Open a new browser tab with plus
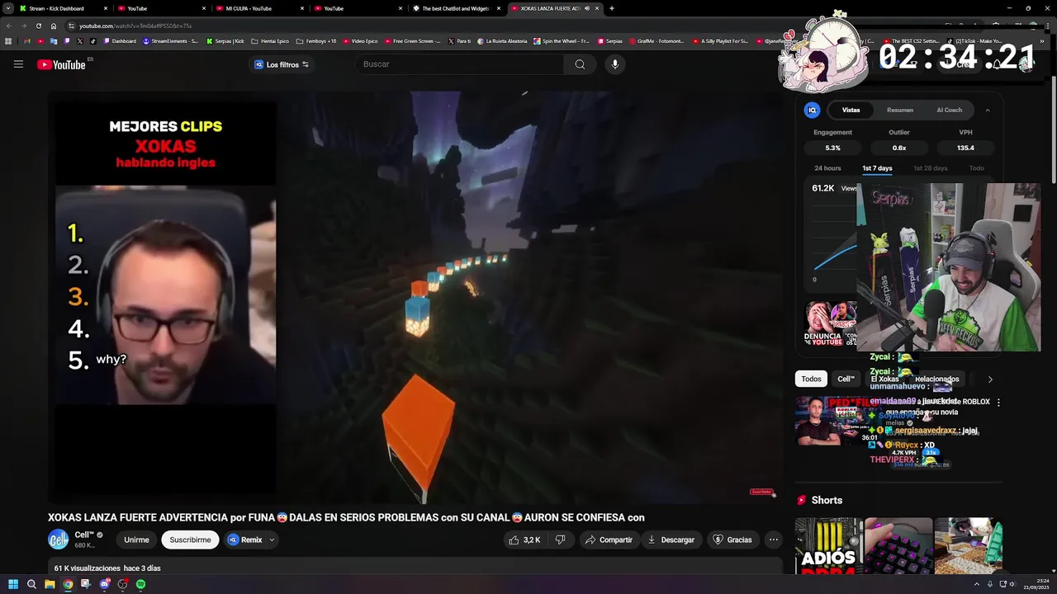The height and width of the screenshot is (594, 1057). pyautogui.click(x=612, y=8)
